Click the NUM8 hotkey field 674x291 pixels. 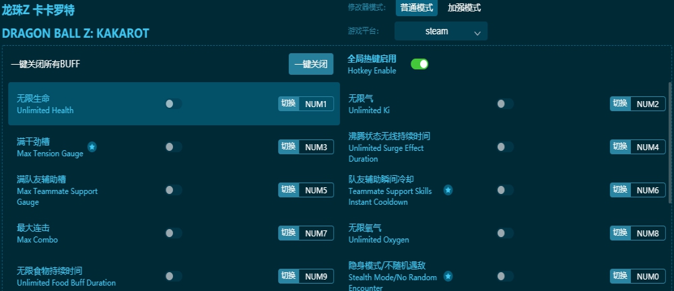click(x=648, y=233)
